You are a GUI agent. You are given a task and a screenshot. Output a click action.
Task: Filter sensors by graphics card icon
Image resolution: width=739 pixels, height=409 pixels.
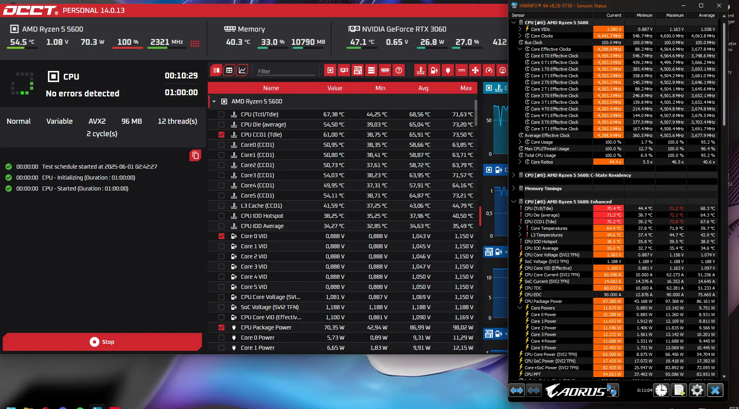point(344,70)
